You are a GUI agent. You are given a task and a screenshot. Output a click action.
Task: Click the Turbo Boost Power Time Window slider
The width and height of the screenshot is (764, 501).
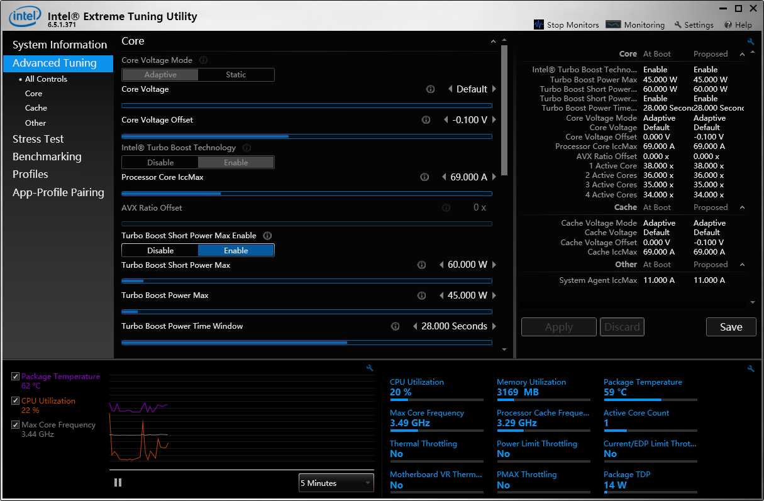307,343
